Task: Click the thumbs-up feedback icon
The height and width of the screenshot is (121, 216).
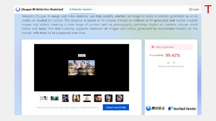Action: pyautogui.click(x=168, y=63)
